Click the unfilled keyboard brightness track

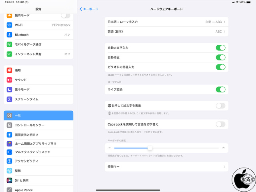[x=186, y=148]
